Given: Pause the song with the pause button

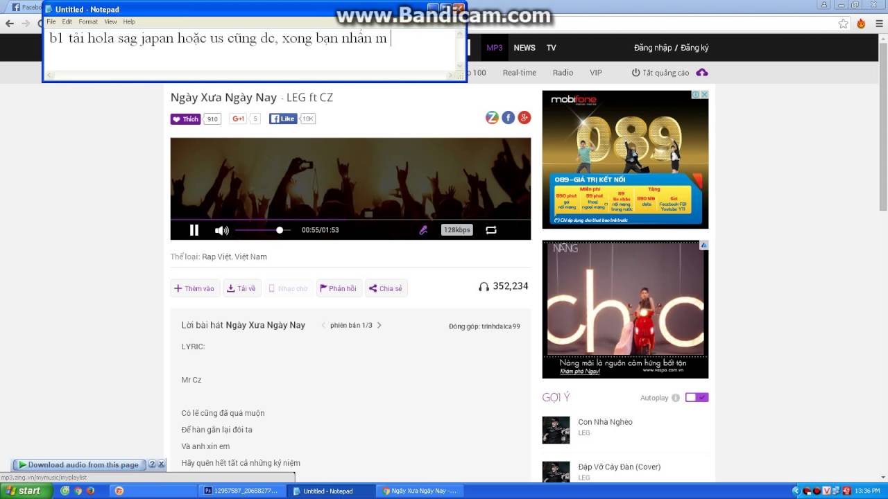Looking at the screenshot, I should [194, 230].
